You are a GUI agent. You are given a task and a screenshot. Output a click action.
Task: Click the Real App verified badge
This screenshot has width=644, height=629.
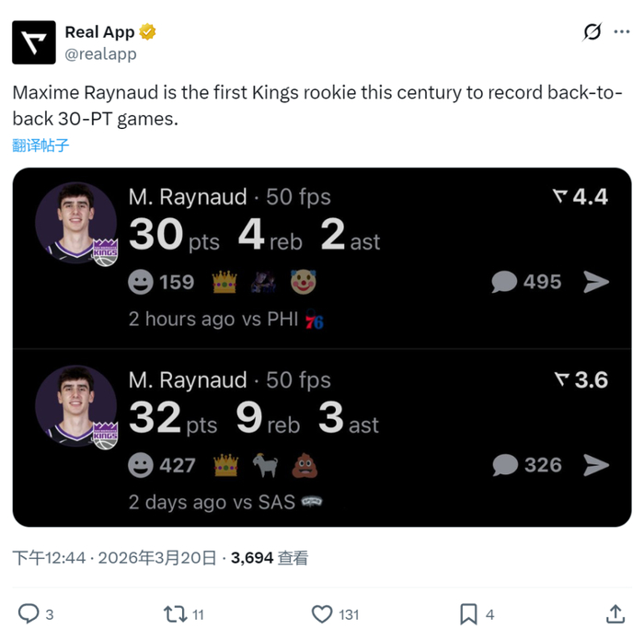tap(148, 32)
